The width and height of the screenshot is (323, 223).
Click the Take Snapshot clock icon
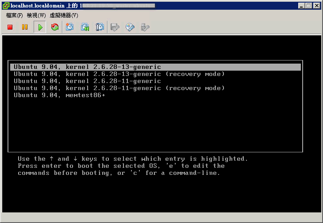click(x=69, y=27)
